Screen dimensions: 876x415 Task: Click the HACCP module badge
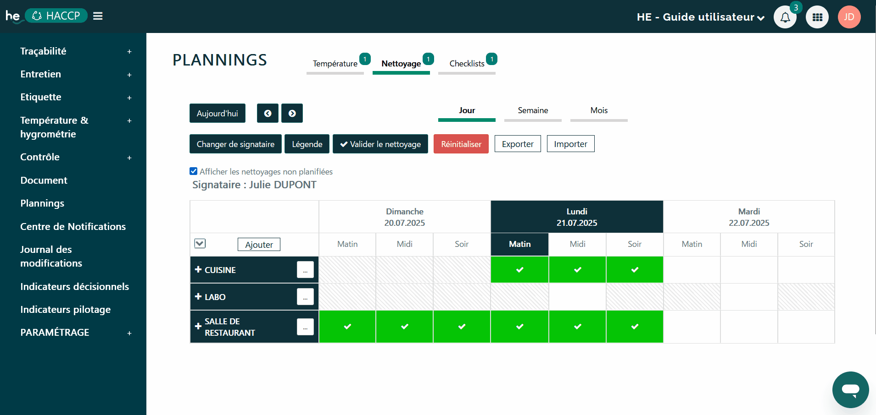56,16
